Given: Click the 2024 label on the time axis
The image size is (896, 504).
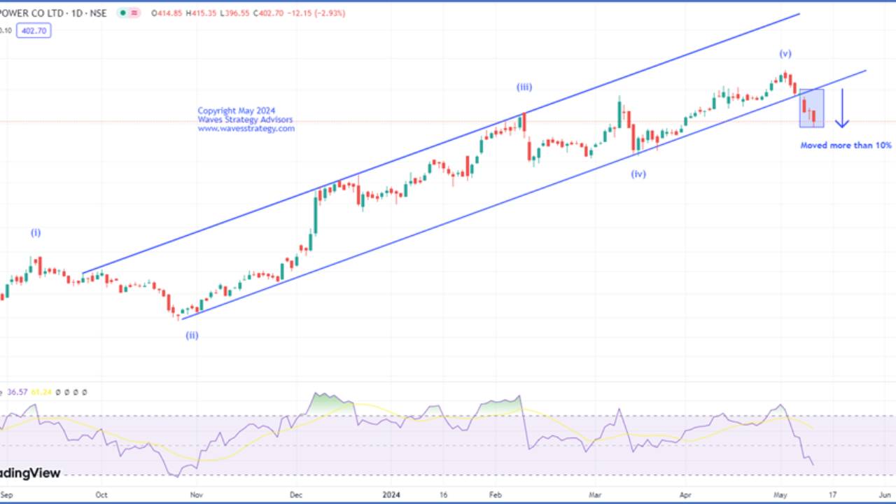Looking at the screenshot, I should pos(390,494).
